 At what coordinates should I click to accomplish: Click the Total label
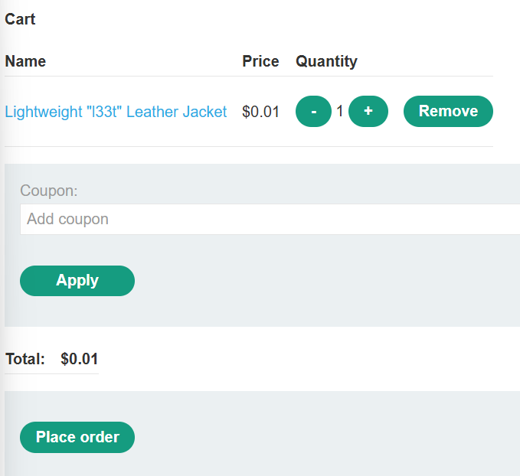(x=25, y=359)
